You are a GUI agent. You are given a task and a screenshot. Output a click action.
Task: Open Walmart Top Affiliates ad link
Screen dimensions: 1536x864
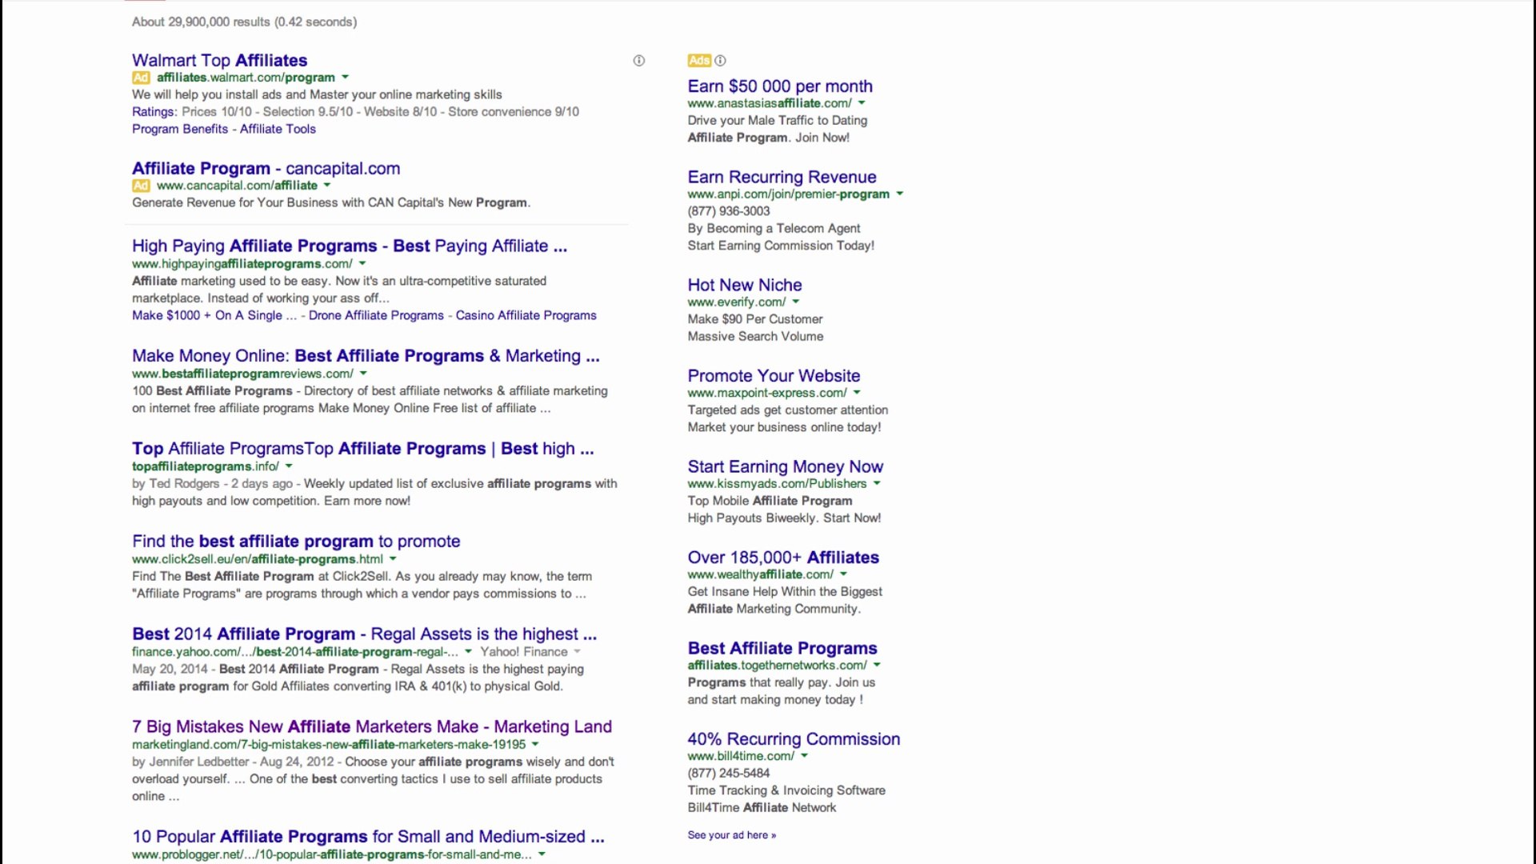(219, 60)
